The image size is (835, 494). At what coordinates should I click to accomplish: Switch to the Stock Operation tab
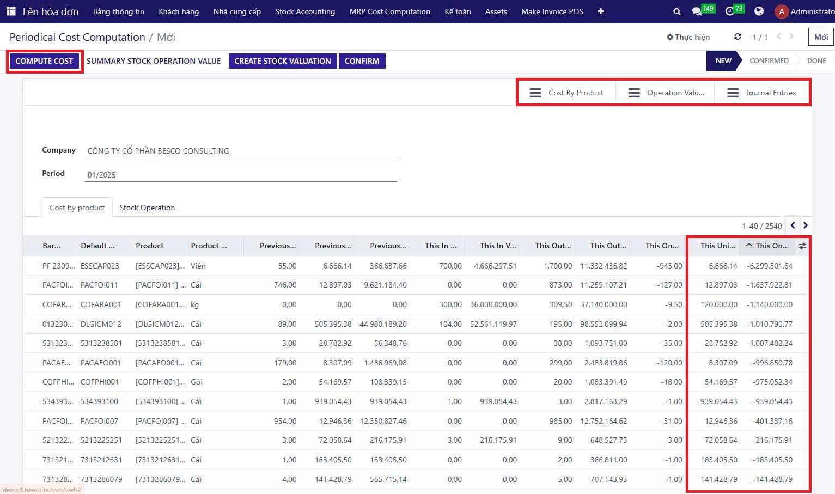click(x=147, y=208)
